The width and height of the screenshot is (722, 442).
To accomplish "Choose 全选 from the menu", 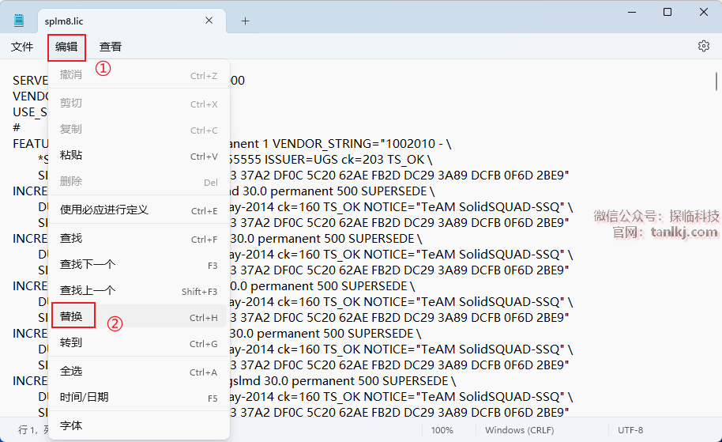I will 138,372.
